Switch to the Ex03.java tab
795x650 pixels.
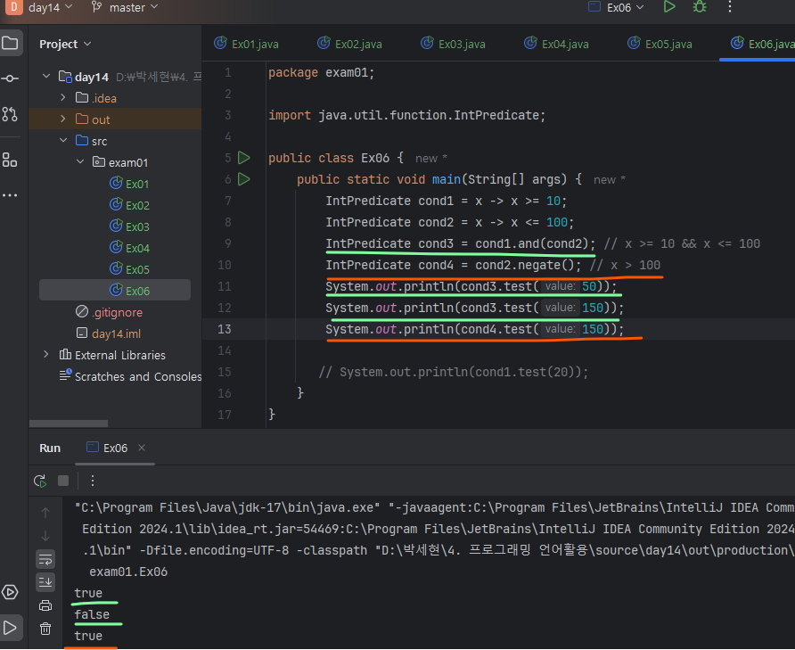(454, 44)
